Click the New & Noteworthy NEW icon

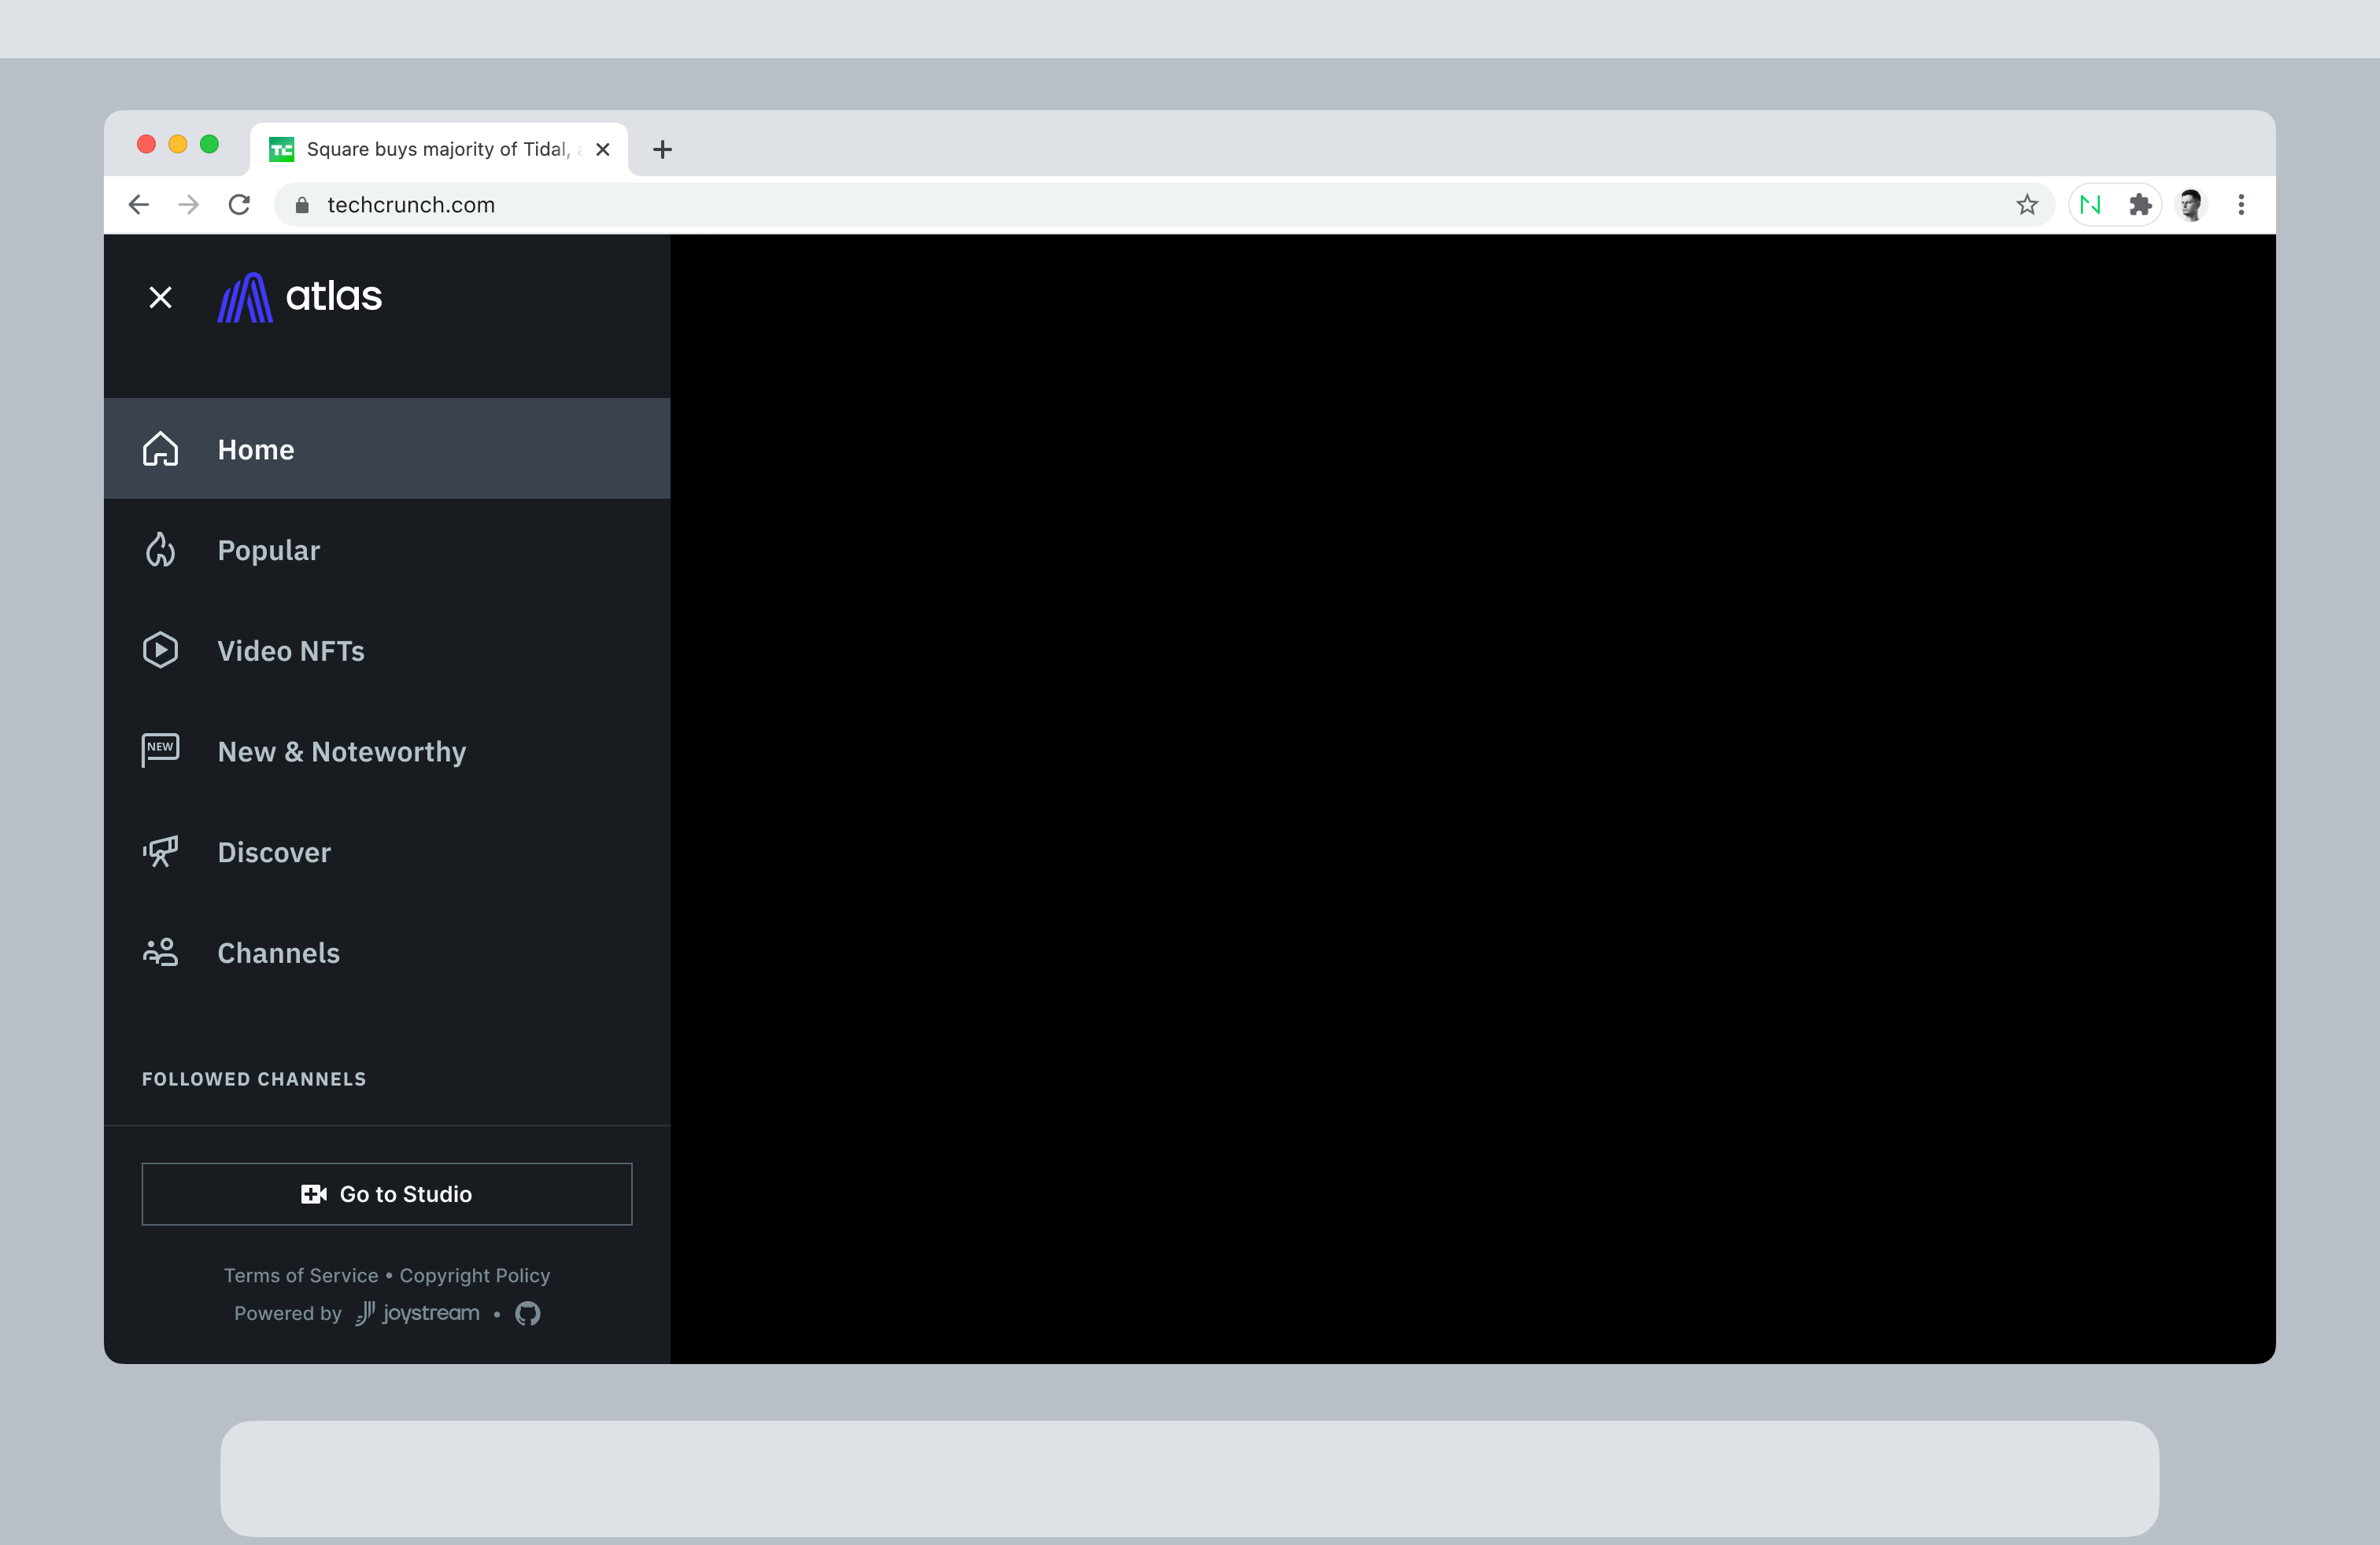pyautogui.click(x=161, y=750)
